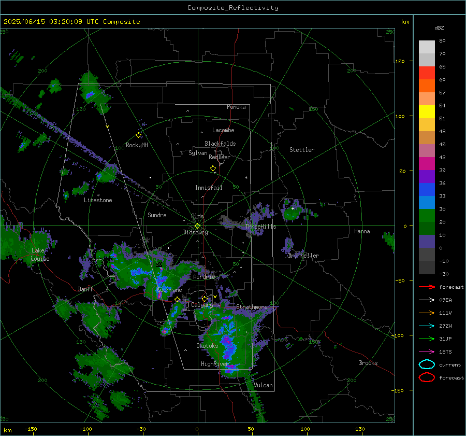Image resolution: width=466 pixels, height=436 pixels.
Task: Click the 80 value on dBZ scale
Action: [442, 41]
